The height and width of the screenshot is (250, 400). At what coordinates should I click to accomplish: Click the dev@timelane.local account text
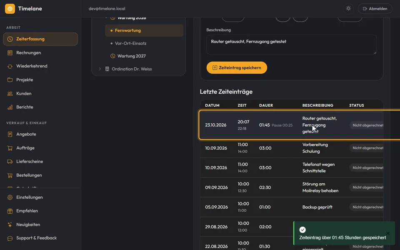pyautogui.click(x=107, y=9)
